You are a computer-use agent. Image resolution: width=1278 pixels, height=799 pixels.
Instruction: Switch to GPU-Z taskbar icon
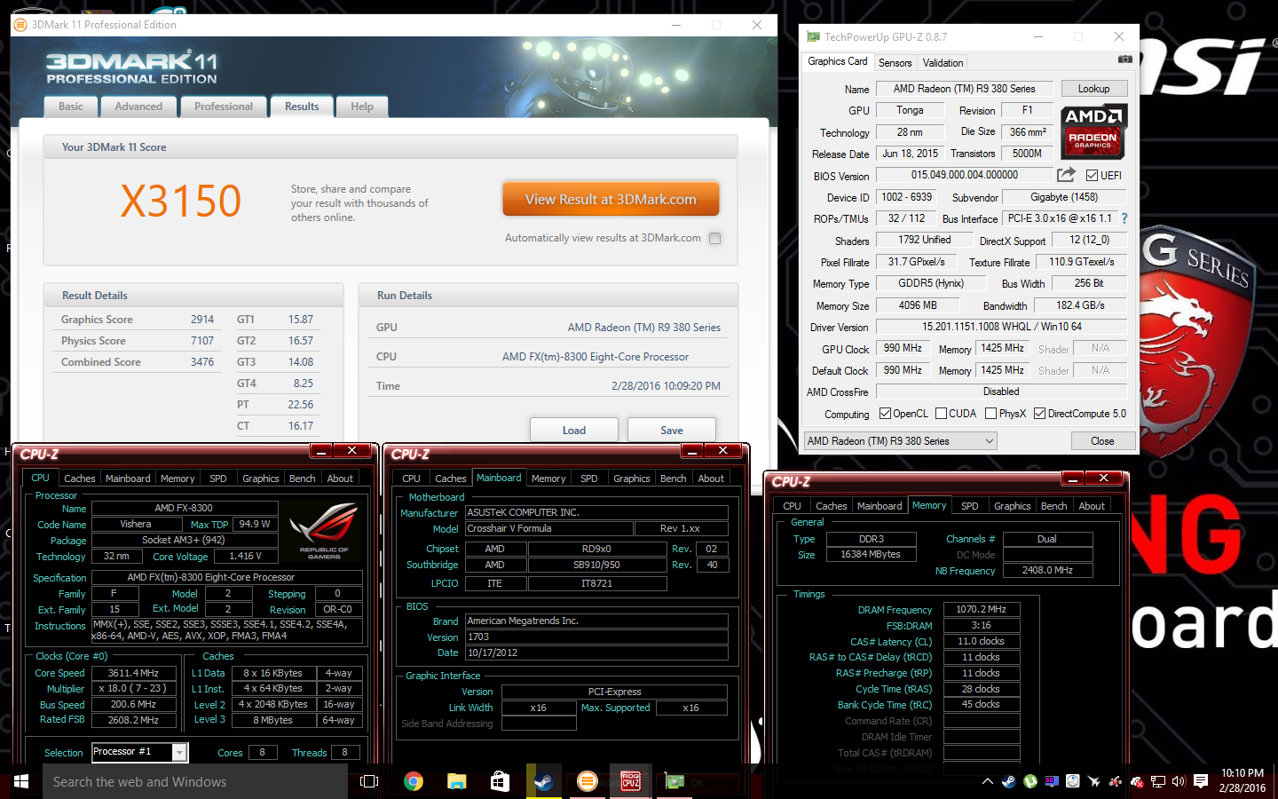(675, 781)
